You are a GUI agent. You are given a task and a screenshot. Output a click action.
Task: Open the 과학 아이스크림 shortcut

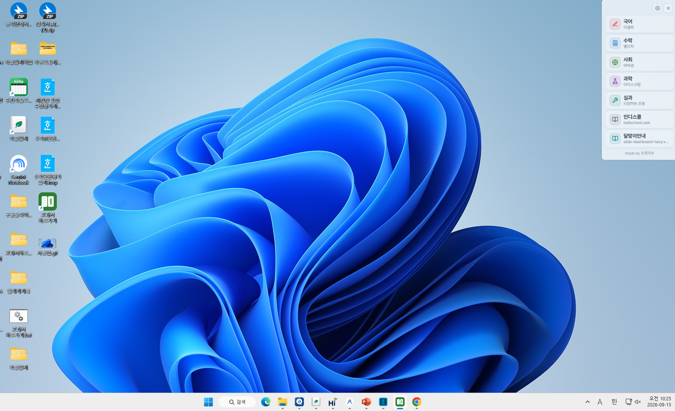639,81
